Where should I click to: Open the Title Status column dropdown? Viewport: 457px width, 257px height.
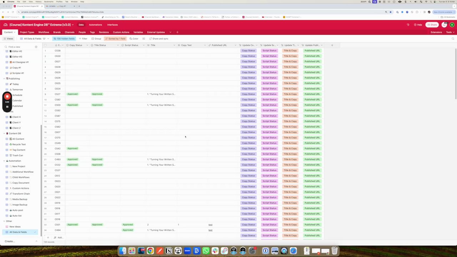[x=119, y=45]
